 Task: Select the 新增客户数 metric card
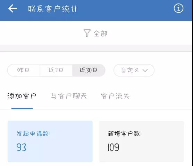142,141
